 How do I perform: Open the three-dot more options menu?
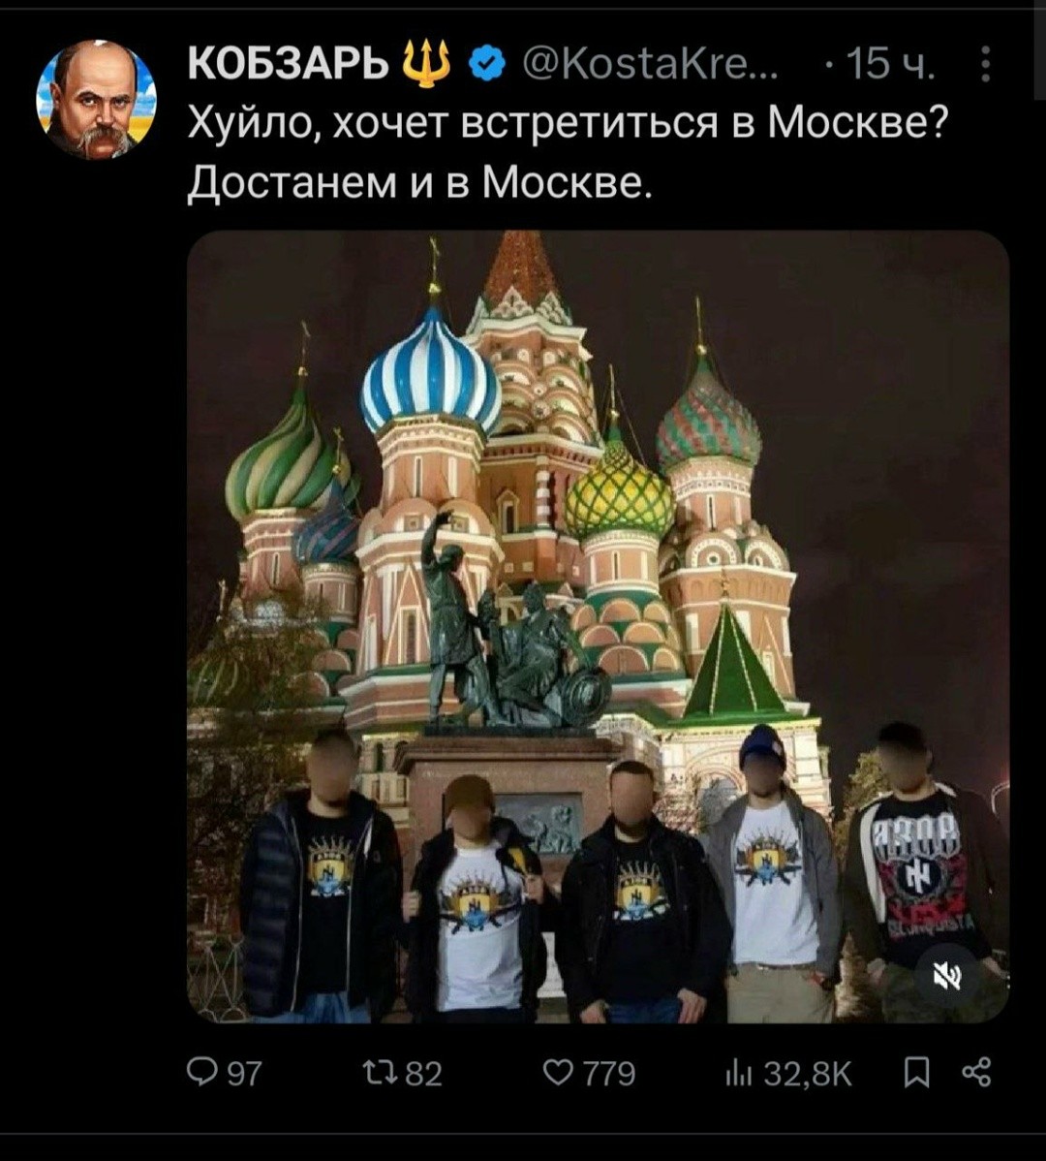pyautogui.click(x=985, y=65)
